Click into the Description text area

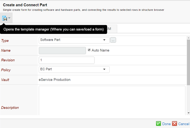pyautogui.click(x=112, y=100)
